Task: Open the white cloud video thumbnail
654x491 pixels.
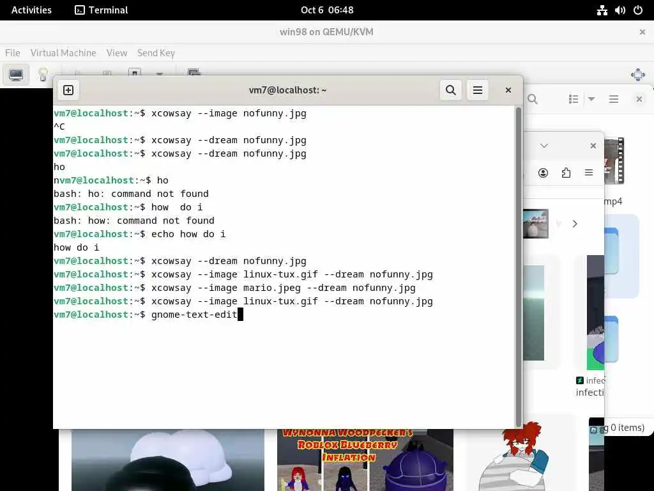Action: (168, 460)
